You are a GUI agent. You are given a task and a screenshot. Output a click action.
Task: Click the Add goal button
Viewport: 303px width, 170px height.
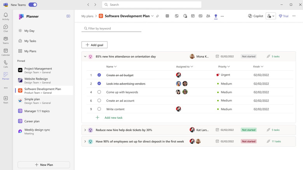click(94, 45)
